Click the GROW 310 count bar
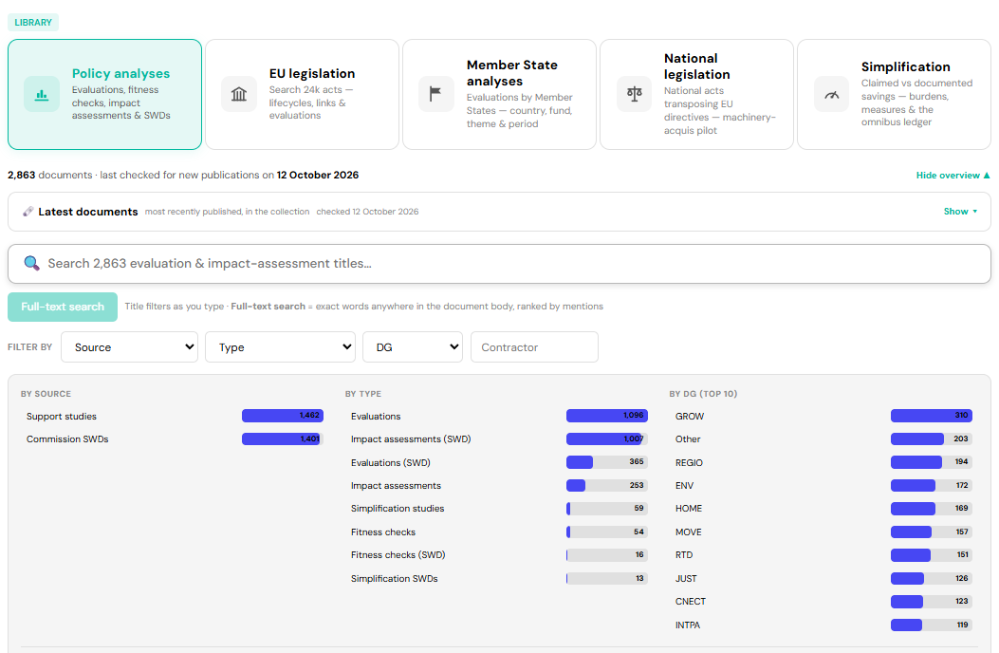This screenshot has height=653, width=999. tap(932, 416)
